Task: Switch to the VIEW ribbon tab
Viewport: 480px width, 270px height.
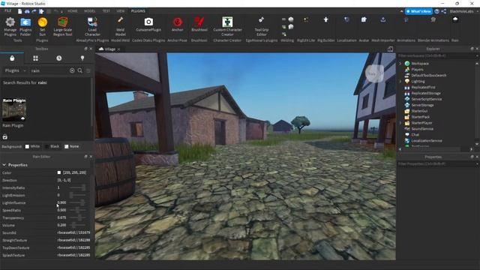Action: coord(120,11)
